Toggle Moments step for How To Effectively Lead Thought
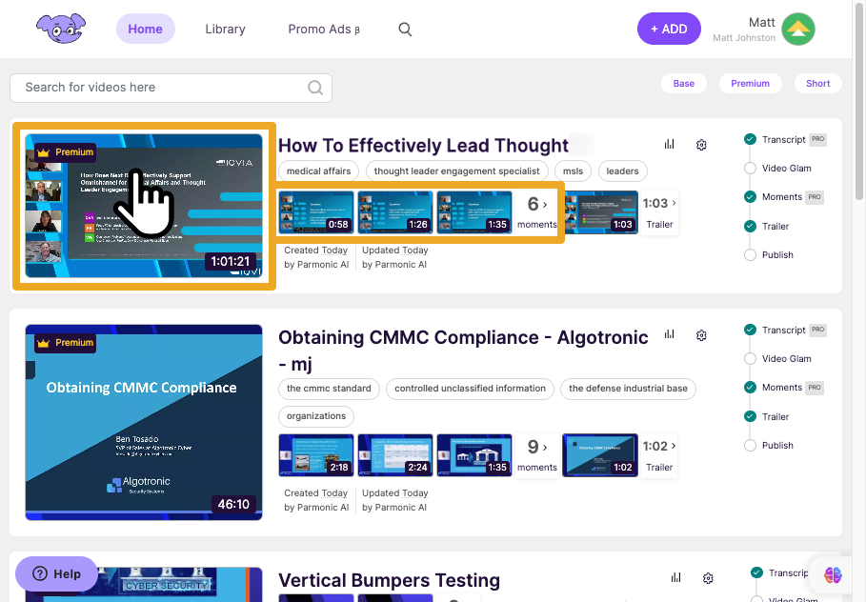Image resolution: width=866 pixels, height=602 pixels. pos(750,197)
